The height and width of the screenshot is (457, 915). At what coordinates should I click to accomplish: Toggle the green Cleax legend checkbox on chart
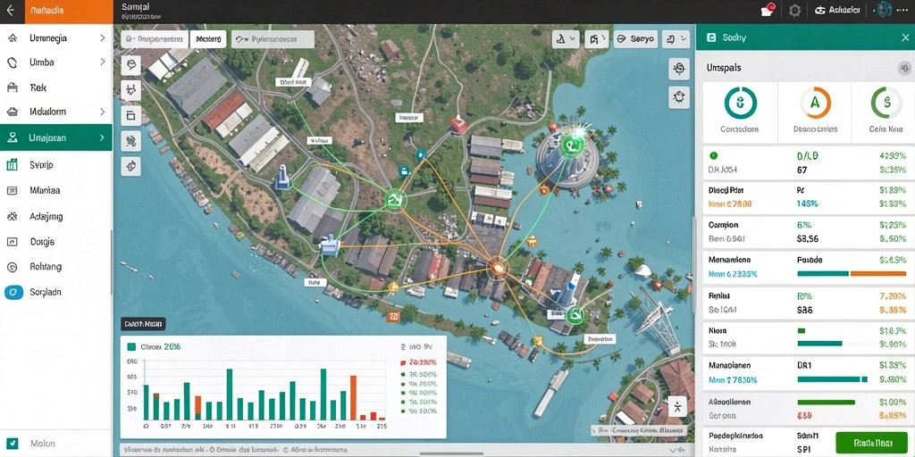pyautogui.click(x=131, y=346)
